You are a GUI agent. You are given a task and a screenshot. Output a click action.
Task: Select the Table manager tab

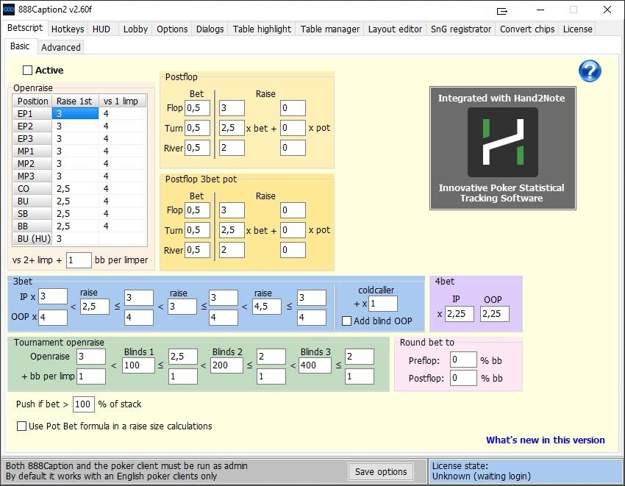329,29
